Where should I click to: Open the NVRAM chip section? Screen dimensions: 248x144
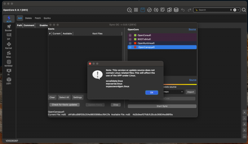point(8,63)
